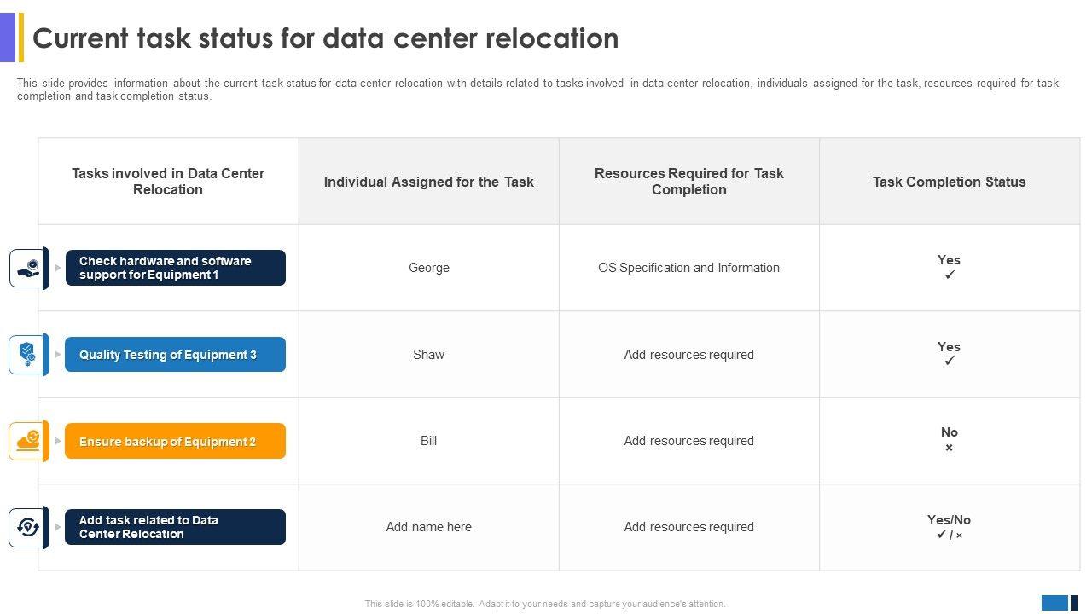Click the blue rectangle in the bottom corner
Viewport: 1092px width, 614px height.
click(1054, 603)
